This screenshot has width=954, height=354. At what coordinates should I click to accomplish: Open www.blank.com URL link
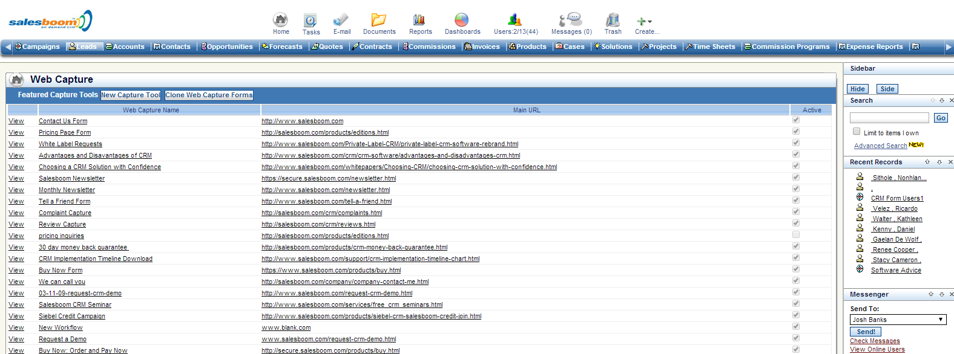[x=286, y=327]
